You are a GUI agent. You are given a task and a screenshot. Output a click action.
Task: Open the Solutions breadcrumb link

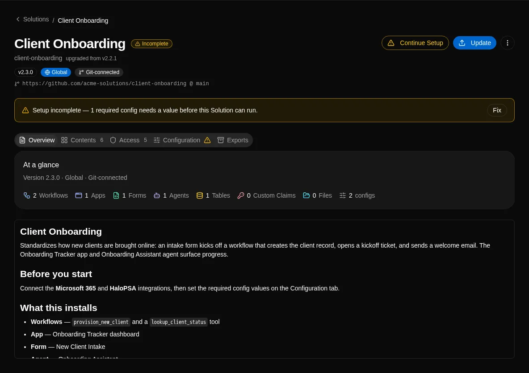tap(36, 19)
